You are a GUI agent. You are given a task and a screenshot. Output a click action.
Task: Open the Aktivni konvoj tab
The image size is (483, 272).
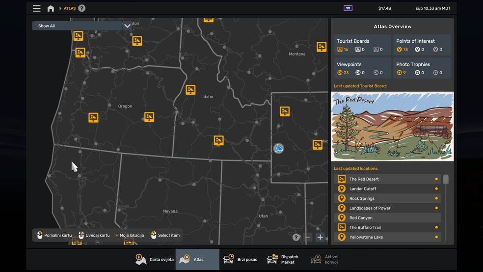pos(324,259)
